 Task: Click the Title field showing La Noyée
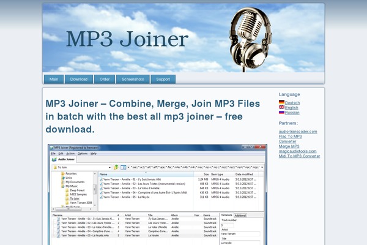(240, 243)
